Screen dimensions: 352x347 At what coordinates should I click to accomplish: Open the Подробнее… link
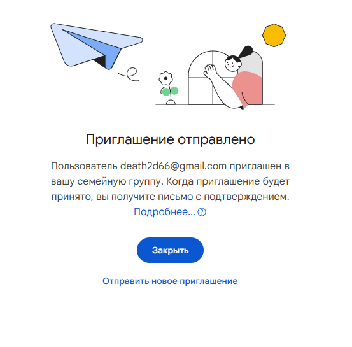point(165,212)
